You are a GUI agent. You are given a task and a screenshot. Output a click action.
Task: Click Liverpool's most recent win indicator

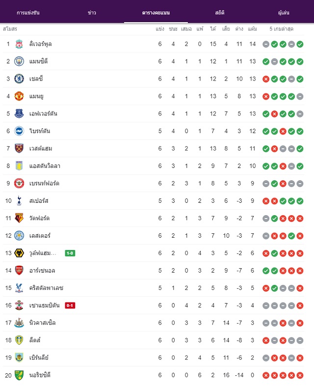[300, 44]
